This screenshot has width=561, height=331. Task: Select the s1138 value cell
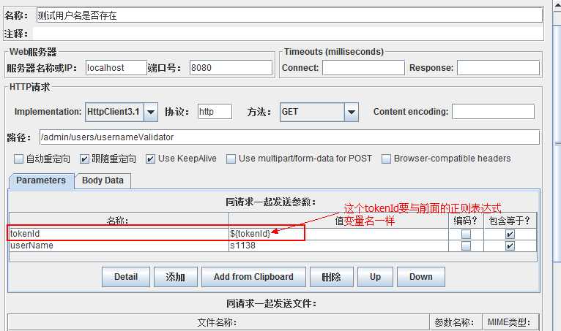pos(338,246)
